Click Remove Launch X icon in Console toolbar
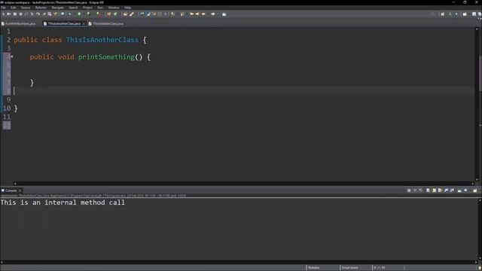The image size is (482, 271). pyautogui.click(x=415, y=190)
